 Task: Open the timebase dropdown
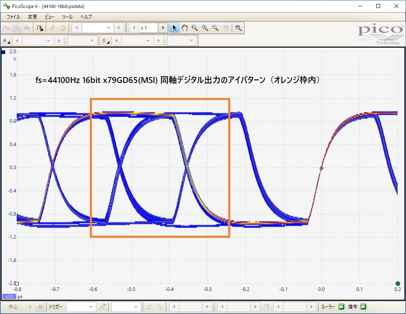[109, 28]
